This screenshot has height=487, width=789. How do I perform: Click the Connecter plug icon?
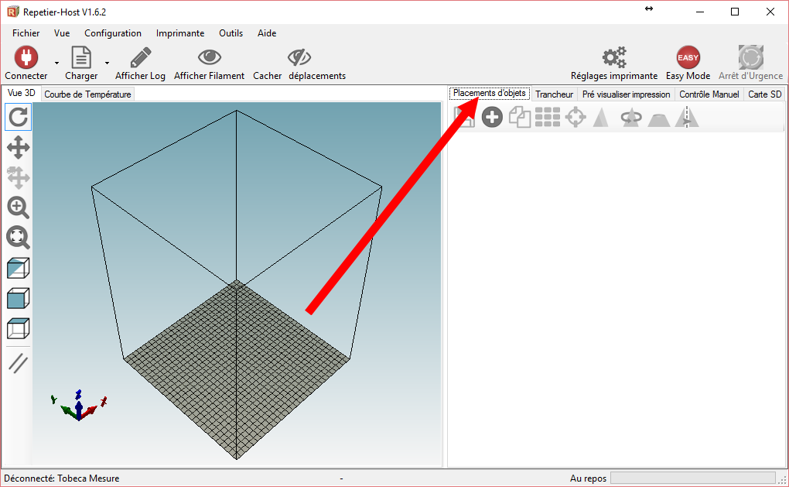26,58
